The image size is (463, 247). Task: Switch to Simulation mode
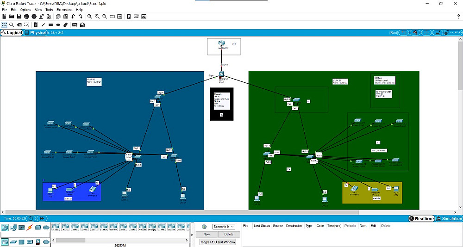[x=449, y=218]
